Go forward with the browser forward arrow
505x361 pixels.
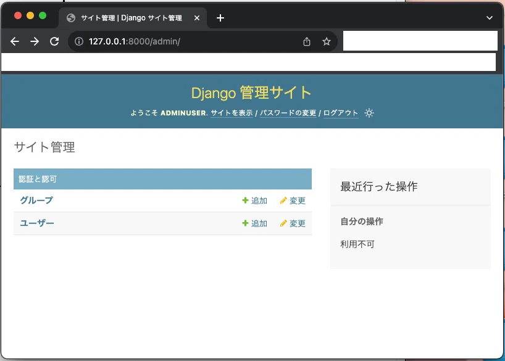tap(35, 41)
